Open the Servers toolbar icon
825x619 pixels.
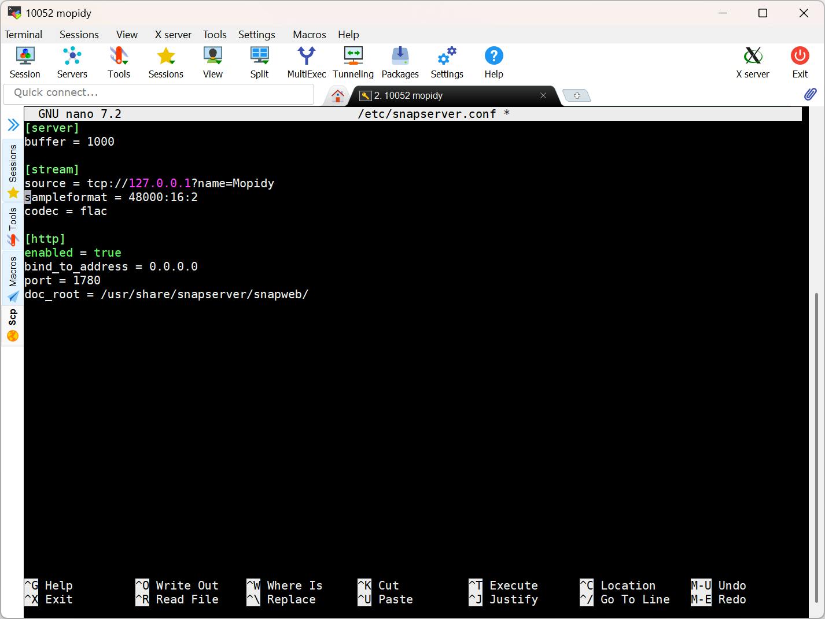(x=72, y=62)
